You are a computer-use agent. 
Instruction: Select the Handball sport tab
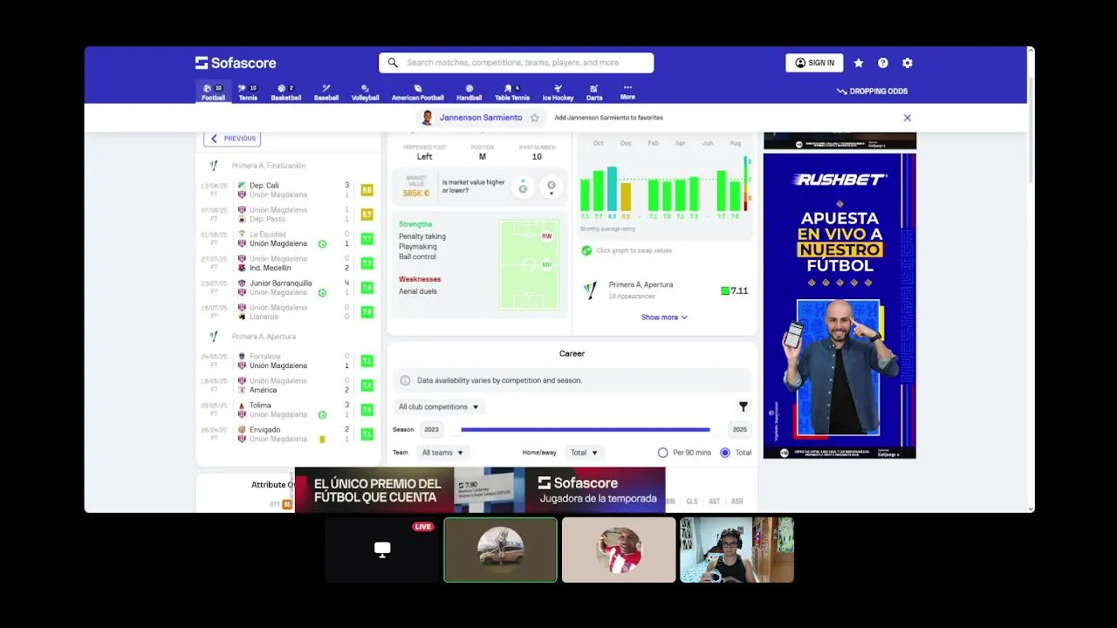pyautogui.click(x=469, y=92)
